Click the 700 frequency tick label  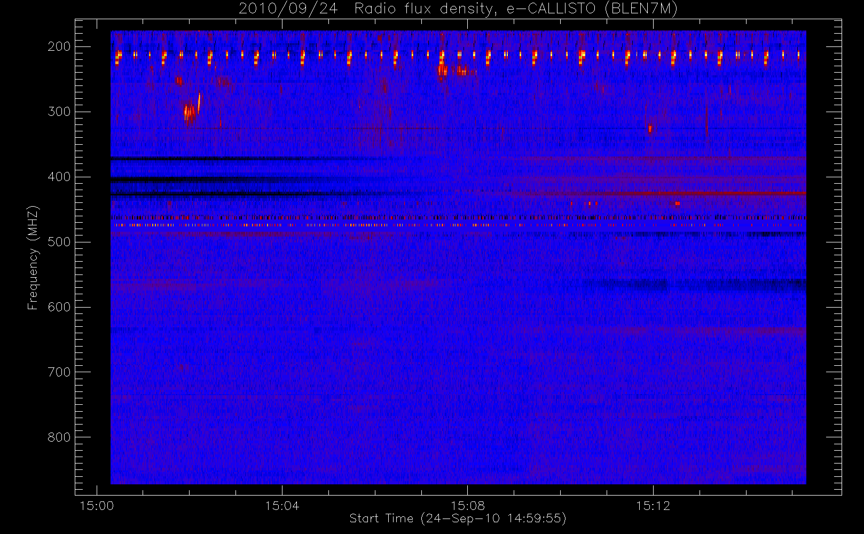tap(59, 372)
